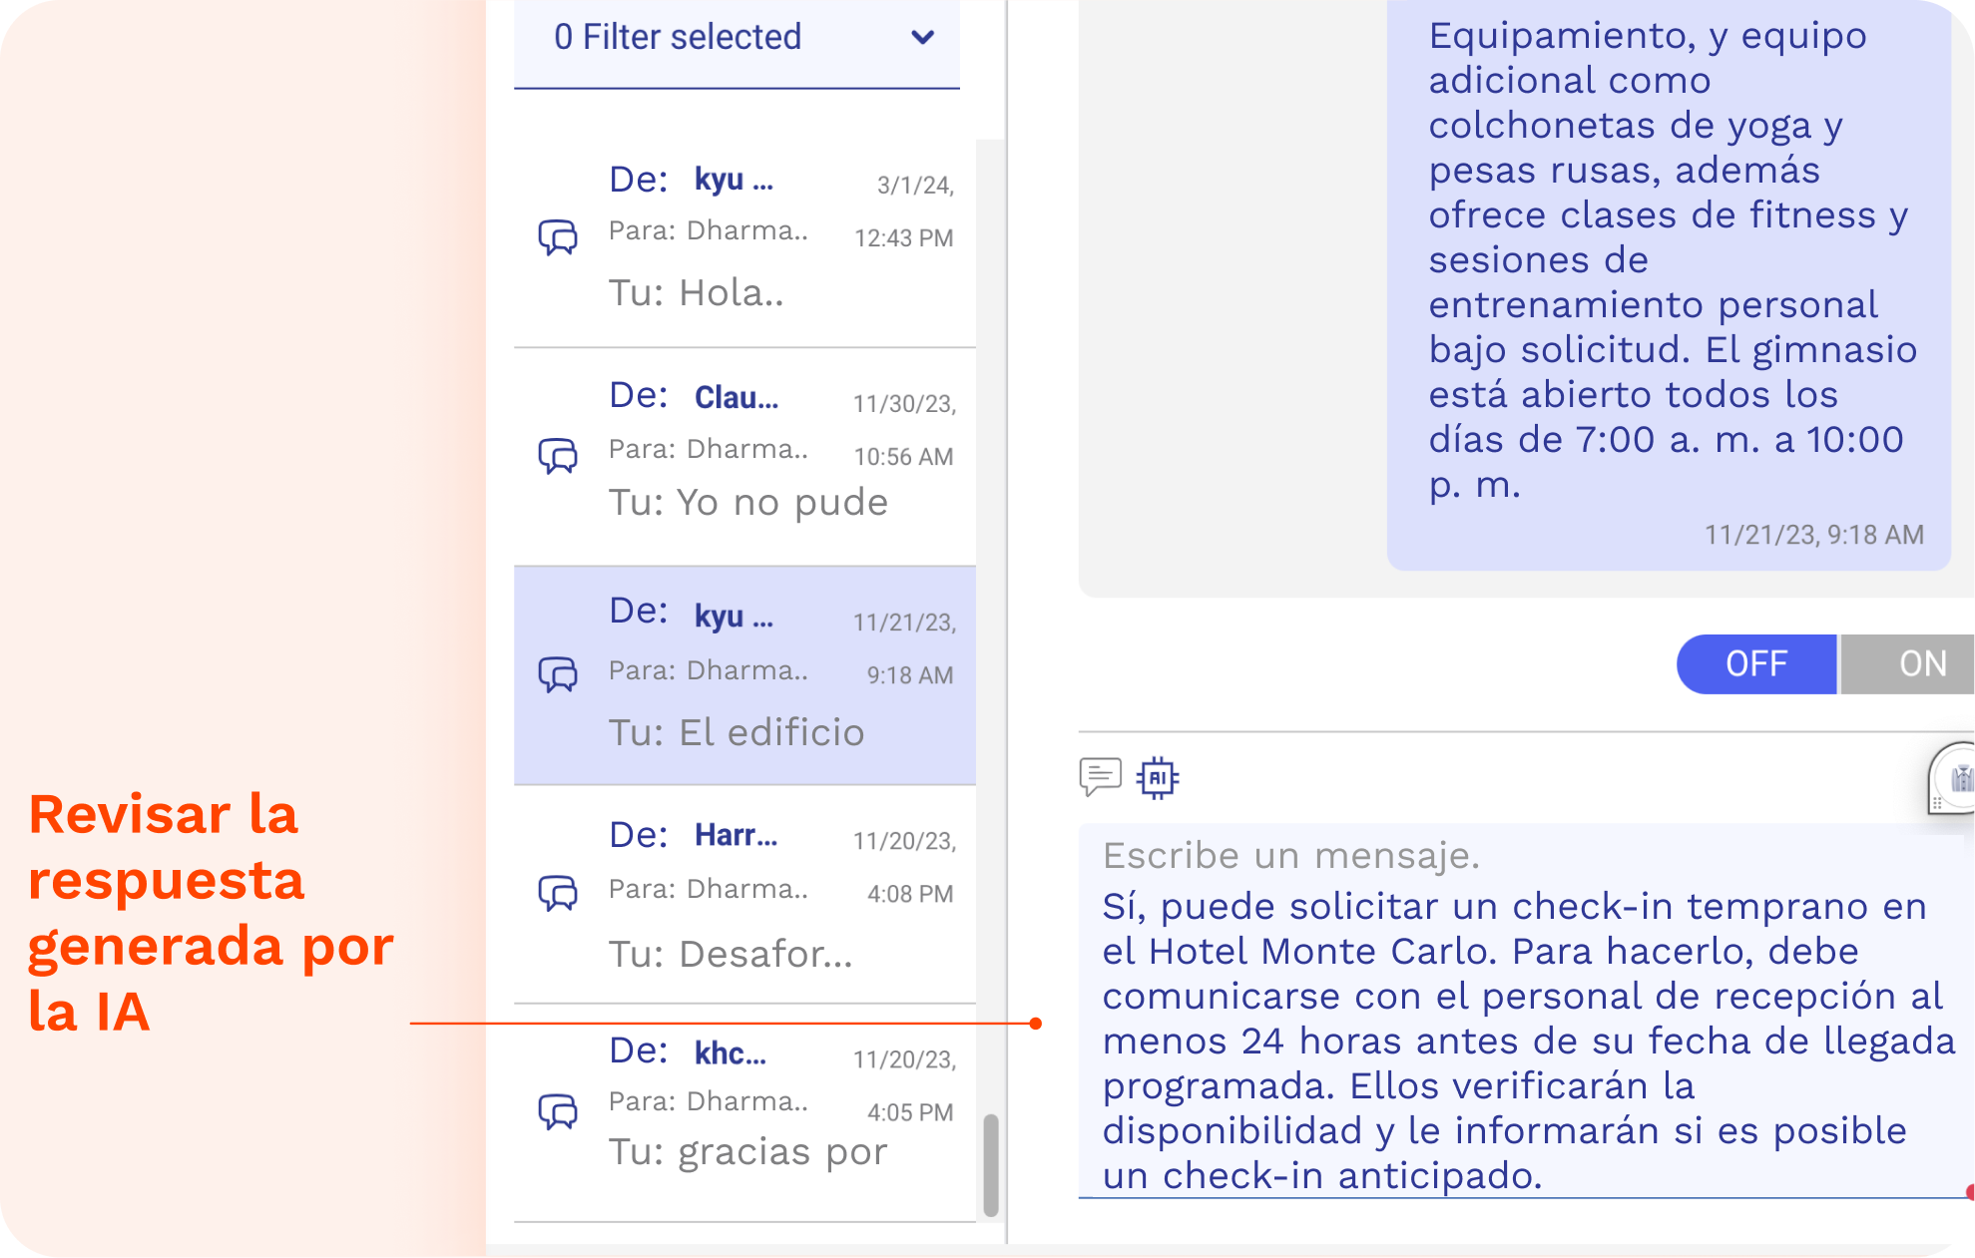Click chat icon of selected 11/21/23 kyu conversation
The width and height of the screenshot is (1975, 1258).
pos(558,674)
